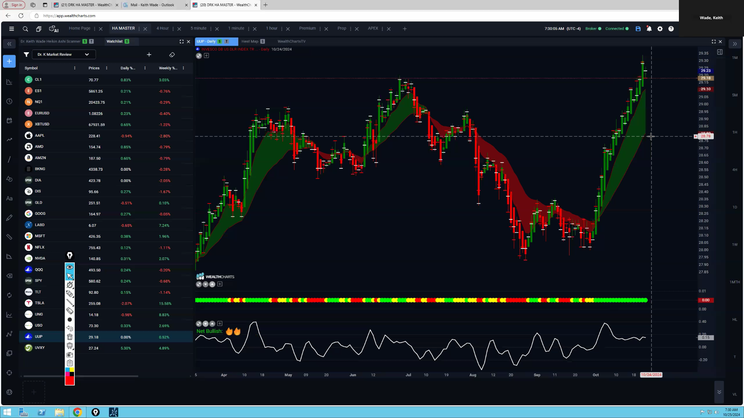Image resolution: width=744 pixels, height=418 pixels.
Task: Toggle S badge on Heat Map tab
Action: [263, 41]
